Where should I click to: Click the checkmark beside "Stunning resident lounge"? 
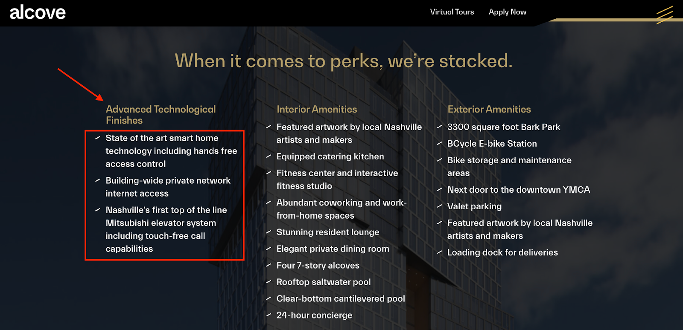point(269,232)
